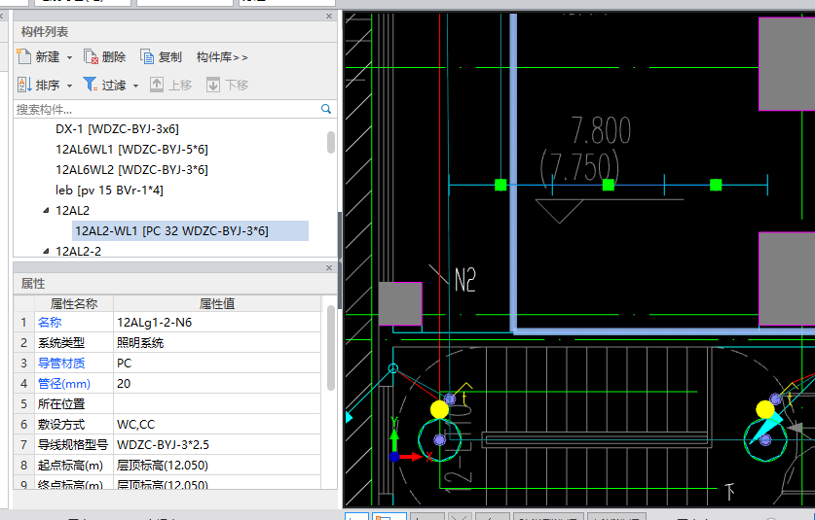Open the 排序 dropdown arrow
This screenshot has width=815, height=520.
[69, 86]
